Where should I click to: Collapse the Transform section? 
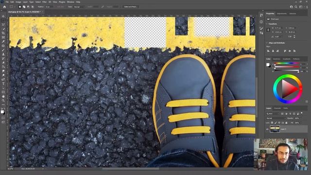267,24
